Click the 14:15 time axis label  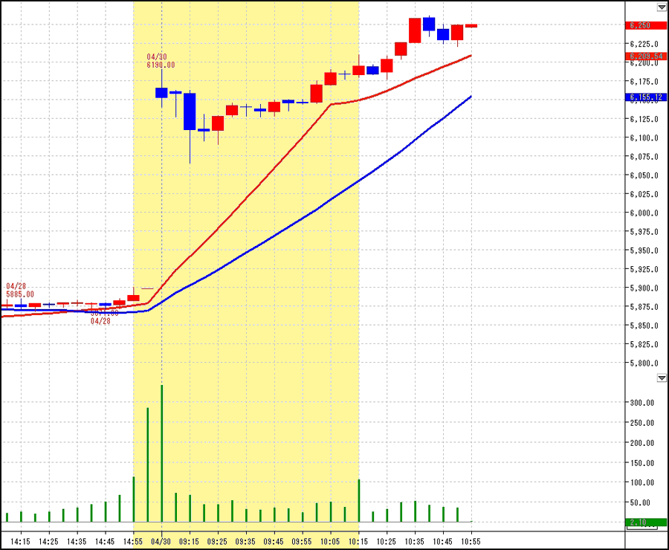point(21,541)
